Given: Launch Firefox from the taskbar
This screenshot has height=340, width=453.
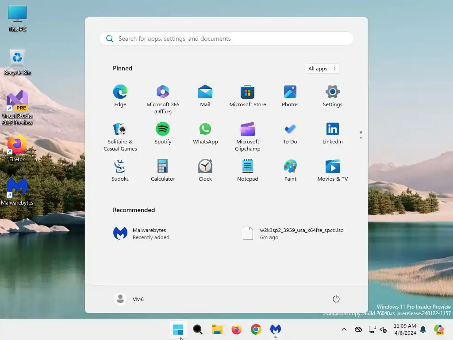Looking at the screenshot, I should (237, 329).
